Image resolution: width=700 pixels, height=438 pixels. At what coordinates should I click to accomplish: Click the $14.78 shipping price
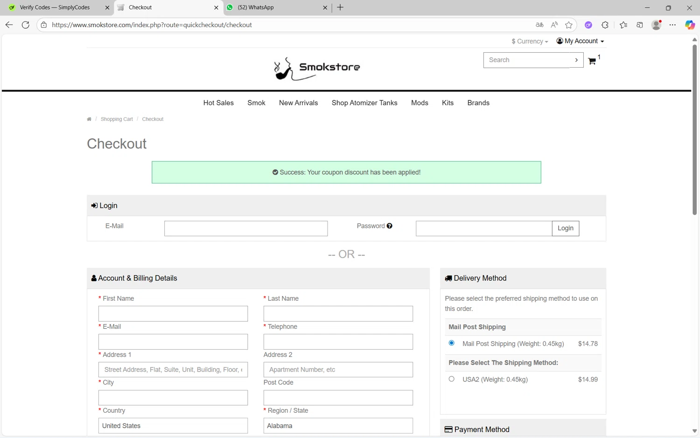tap(588, 344)
